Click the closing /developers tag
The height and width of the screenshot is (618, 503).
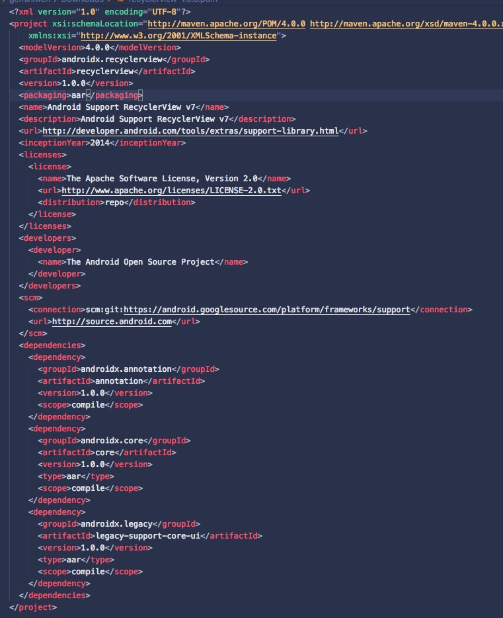pyautogui.click(x=50, y=286)
